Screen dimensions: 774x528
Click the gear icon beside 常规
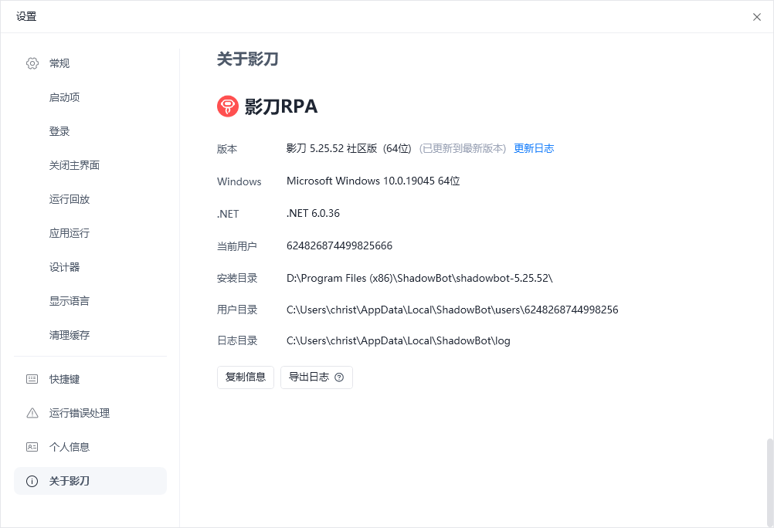(x=32, y=63)
